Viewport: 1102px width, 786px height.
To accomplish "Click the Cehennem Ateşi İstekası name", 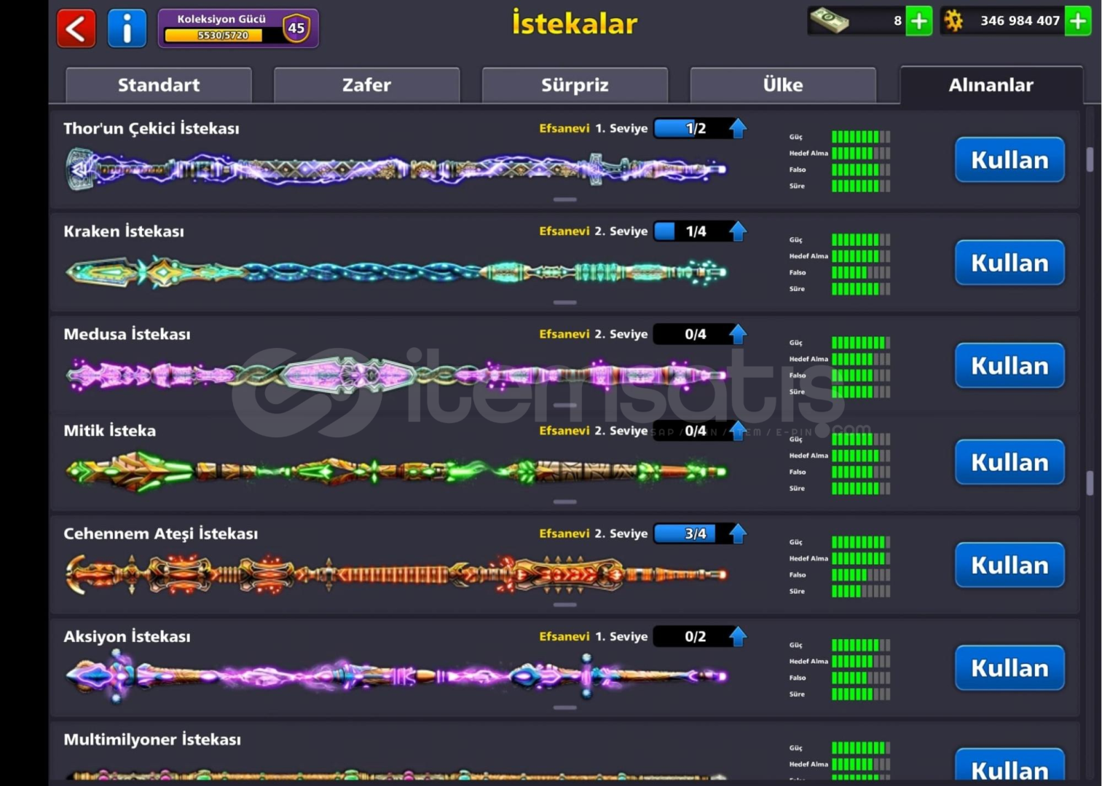I will click(161, 533).
